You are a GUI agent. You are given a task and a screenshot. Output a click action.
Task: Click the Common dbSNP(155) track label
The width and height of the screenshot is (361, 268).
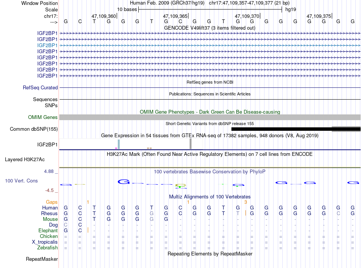pyautogui.click(x=33, y=129)
